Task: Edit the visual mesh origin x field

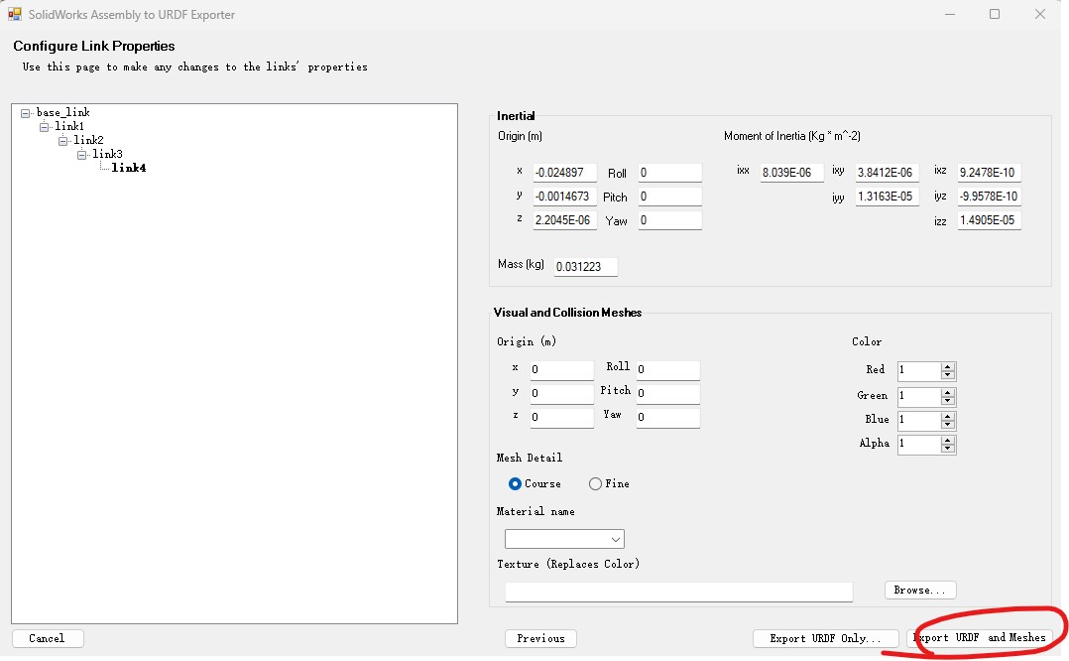Action: pos(561,370)
